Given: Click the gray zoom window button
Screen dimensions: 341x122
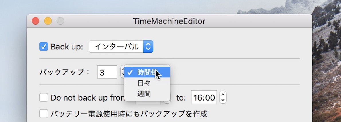Looking at the screenshot, I should (60, 21).
